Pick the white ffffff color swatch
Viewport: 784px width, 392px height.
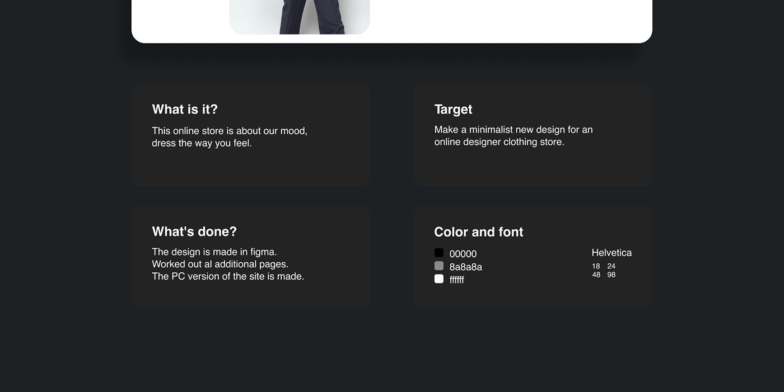(x=439, y=278)
